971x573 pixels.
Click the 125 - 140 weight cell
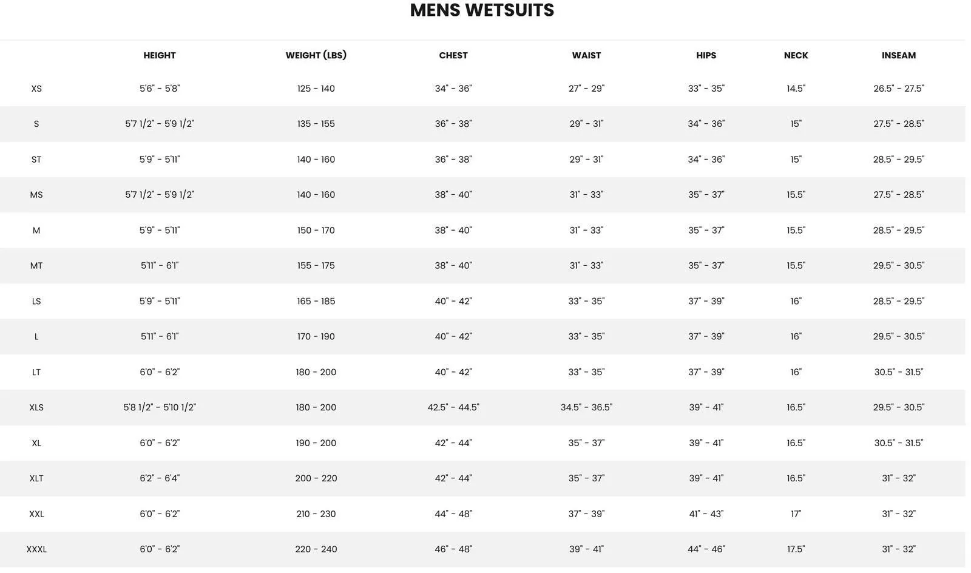pos(316,89)
